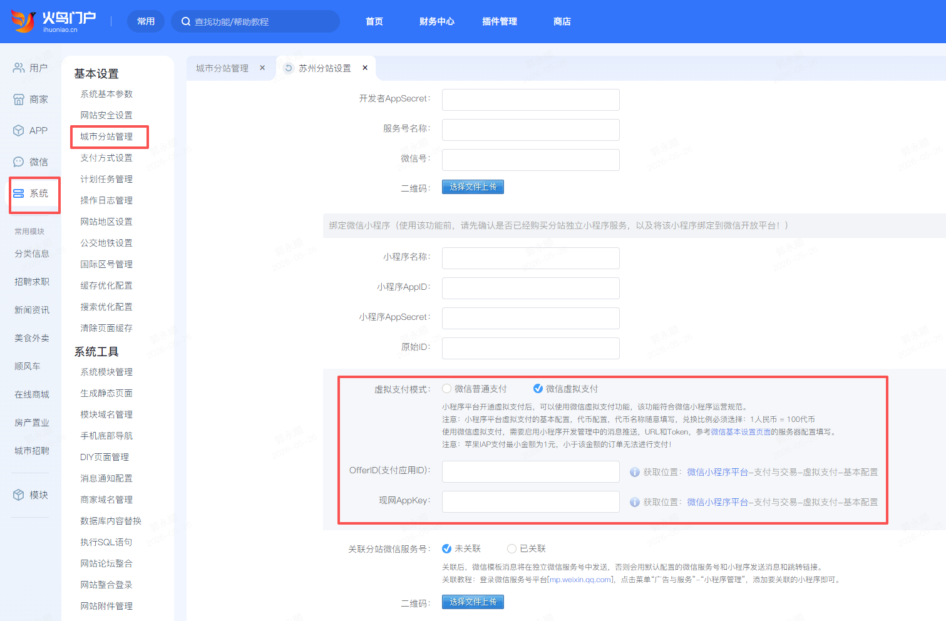Open 财务中心 in top navigation
This screenshot has height=621, width=946.
coord(437,21)
